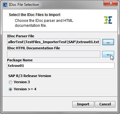Click the IDoc Parser File path field

click(54, 42)
